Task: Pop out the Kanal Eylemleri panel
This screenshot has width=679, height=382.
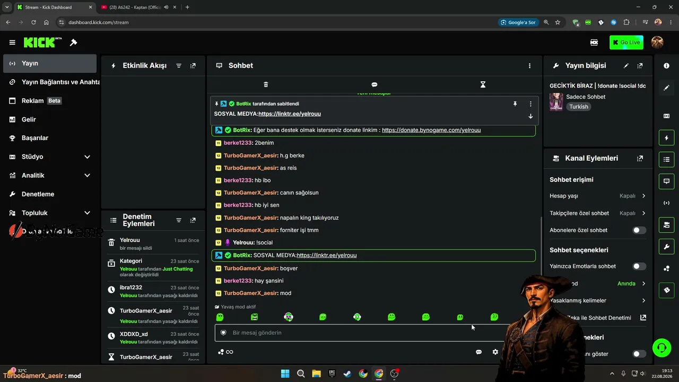Action: tap(640, 158)
